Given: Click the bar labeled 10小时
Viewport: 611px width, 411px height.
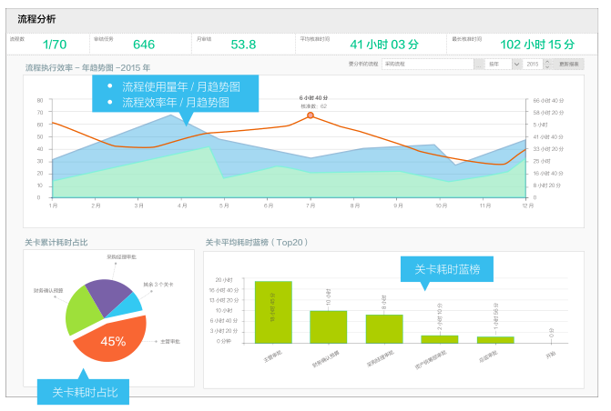Looking at the screenshot, I should click(x=328, y=327).
